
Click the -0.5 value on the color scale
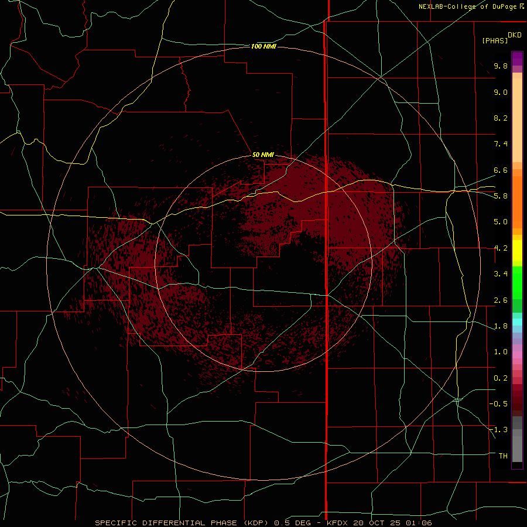(498, 404)
